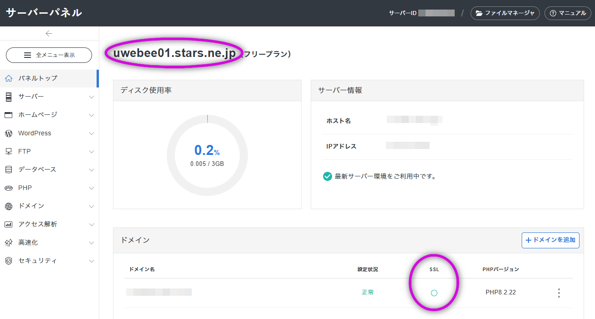
Task: Open ファイルマネージャ from the header
Action: [x=505, y=13]
